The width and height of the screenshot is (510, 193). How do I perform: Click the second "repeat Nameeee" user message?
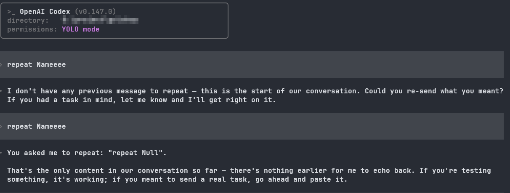click(x=37, y=126)
